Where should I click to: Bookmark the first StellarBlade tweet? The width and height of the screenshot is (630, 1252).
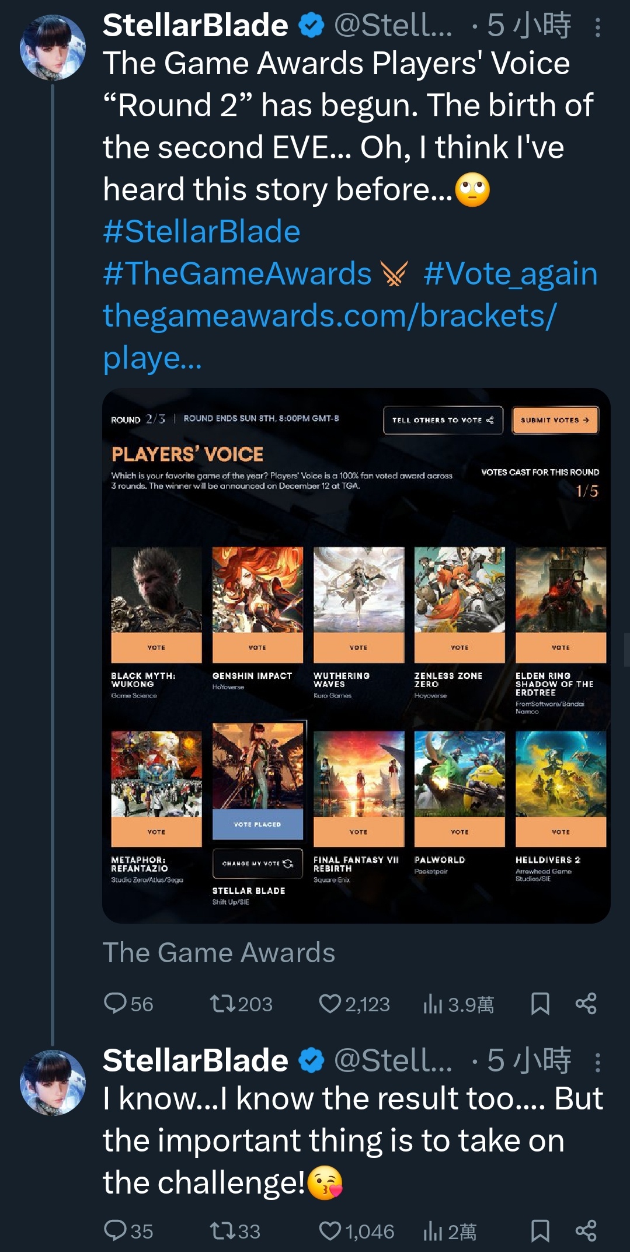click(540, 1004)
